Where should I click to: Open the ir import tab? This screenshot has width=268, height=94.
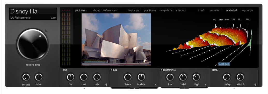pyautogui.click(x=181, y=10)
